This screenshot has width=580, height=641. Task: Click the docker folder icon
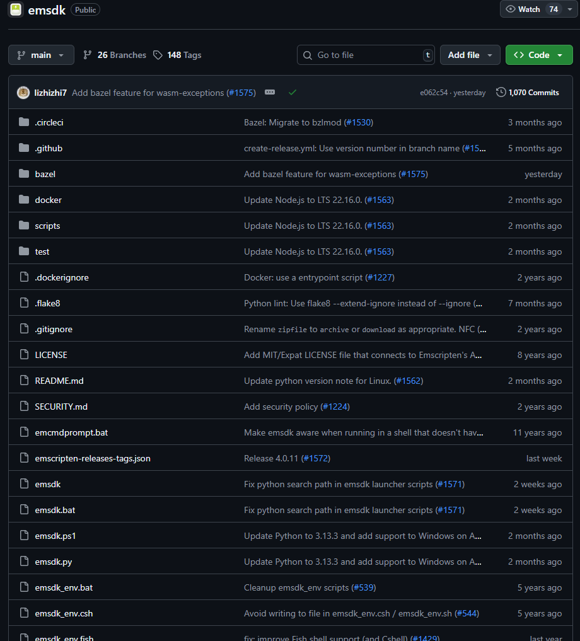pyautogui.click(x=24, y=200)
